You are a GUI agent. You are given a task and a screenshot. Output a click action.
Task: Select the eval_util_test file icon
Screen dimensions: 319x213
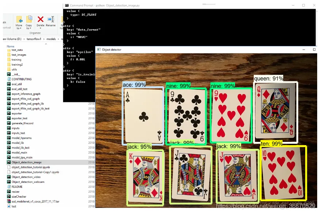9,89
